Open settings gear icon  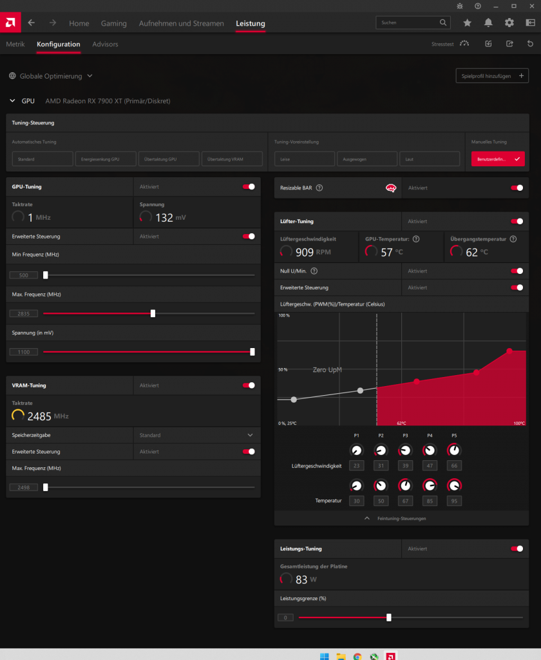tap(509, 23)
